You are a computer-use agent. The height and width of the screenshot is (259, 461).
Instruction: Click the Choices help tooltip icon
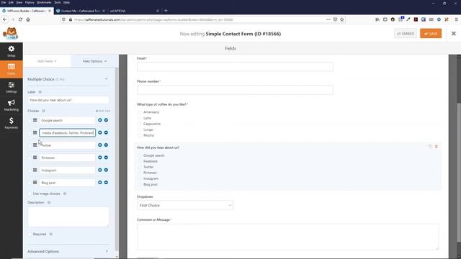point(43,111)
